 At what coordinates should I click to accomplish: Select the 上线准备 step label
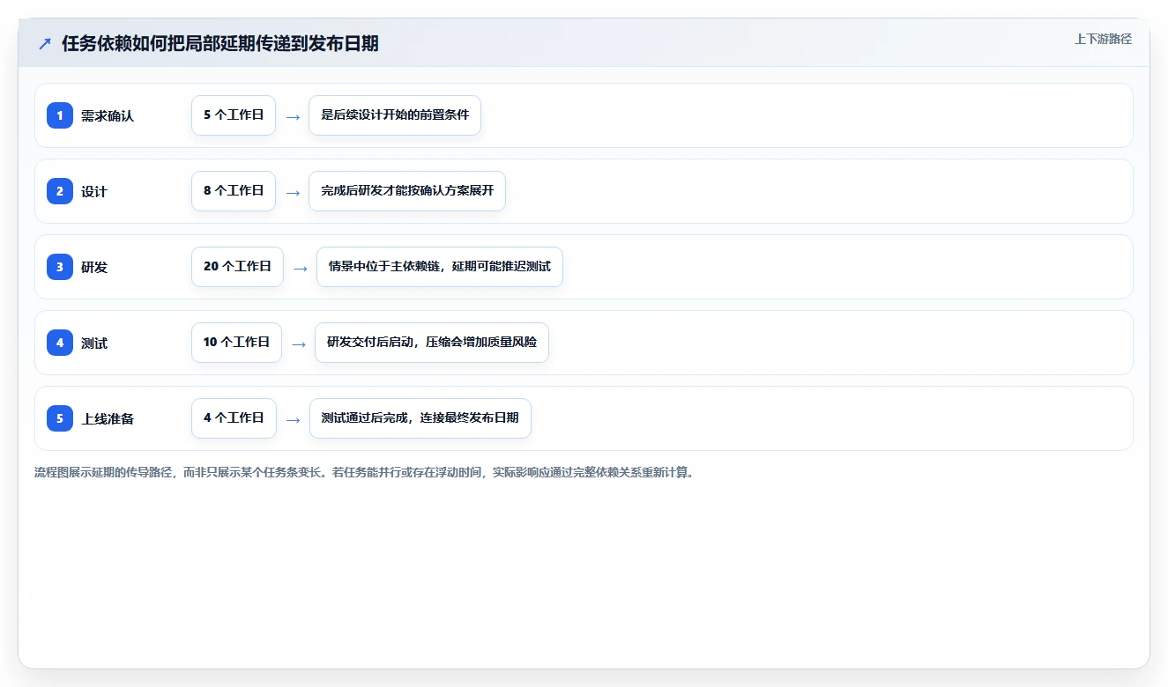[x=108, y=418]
